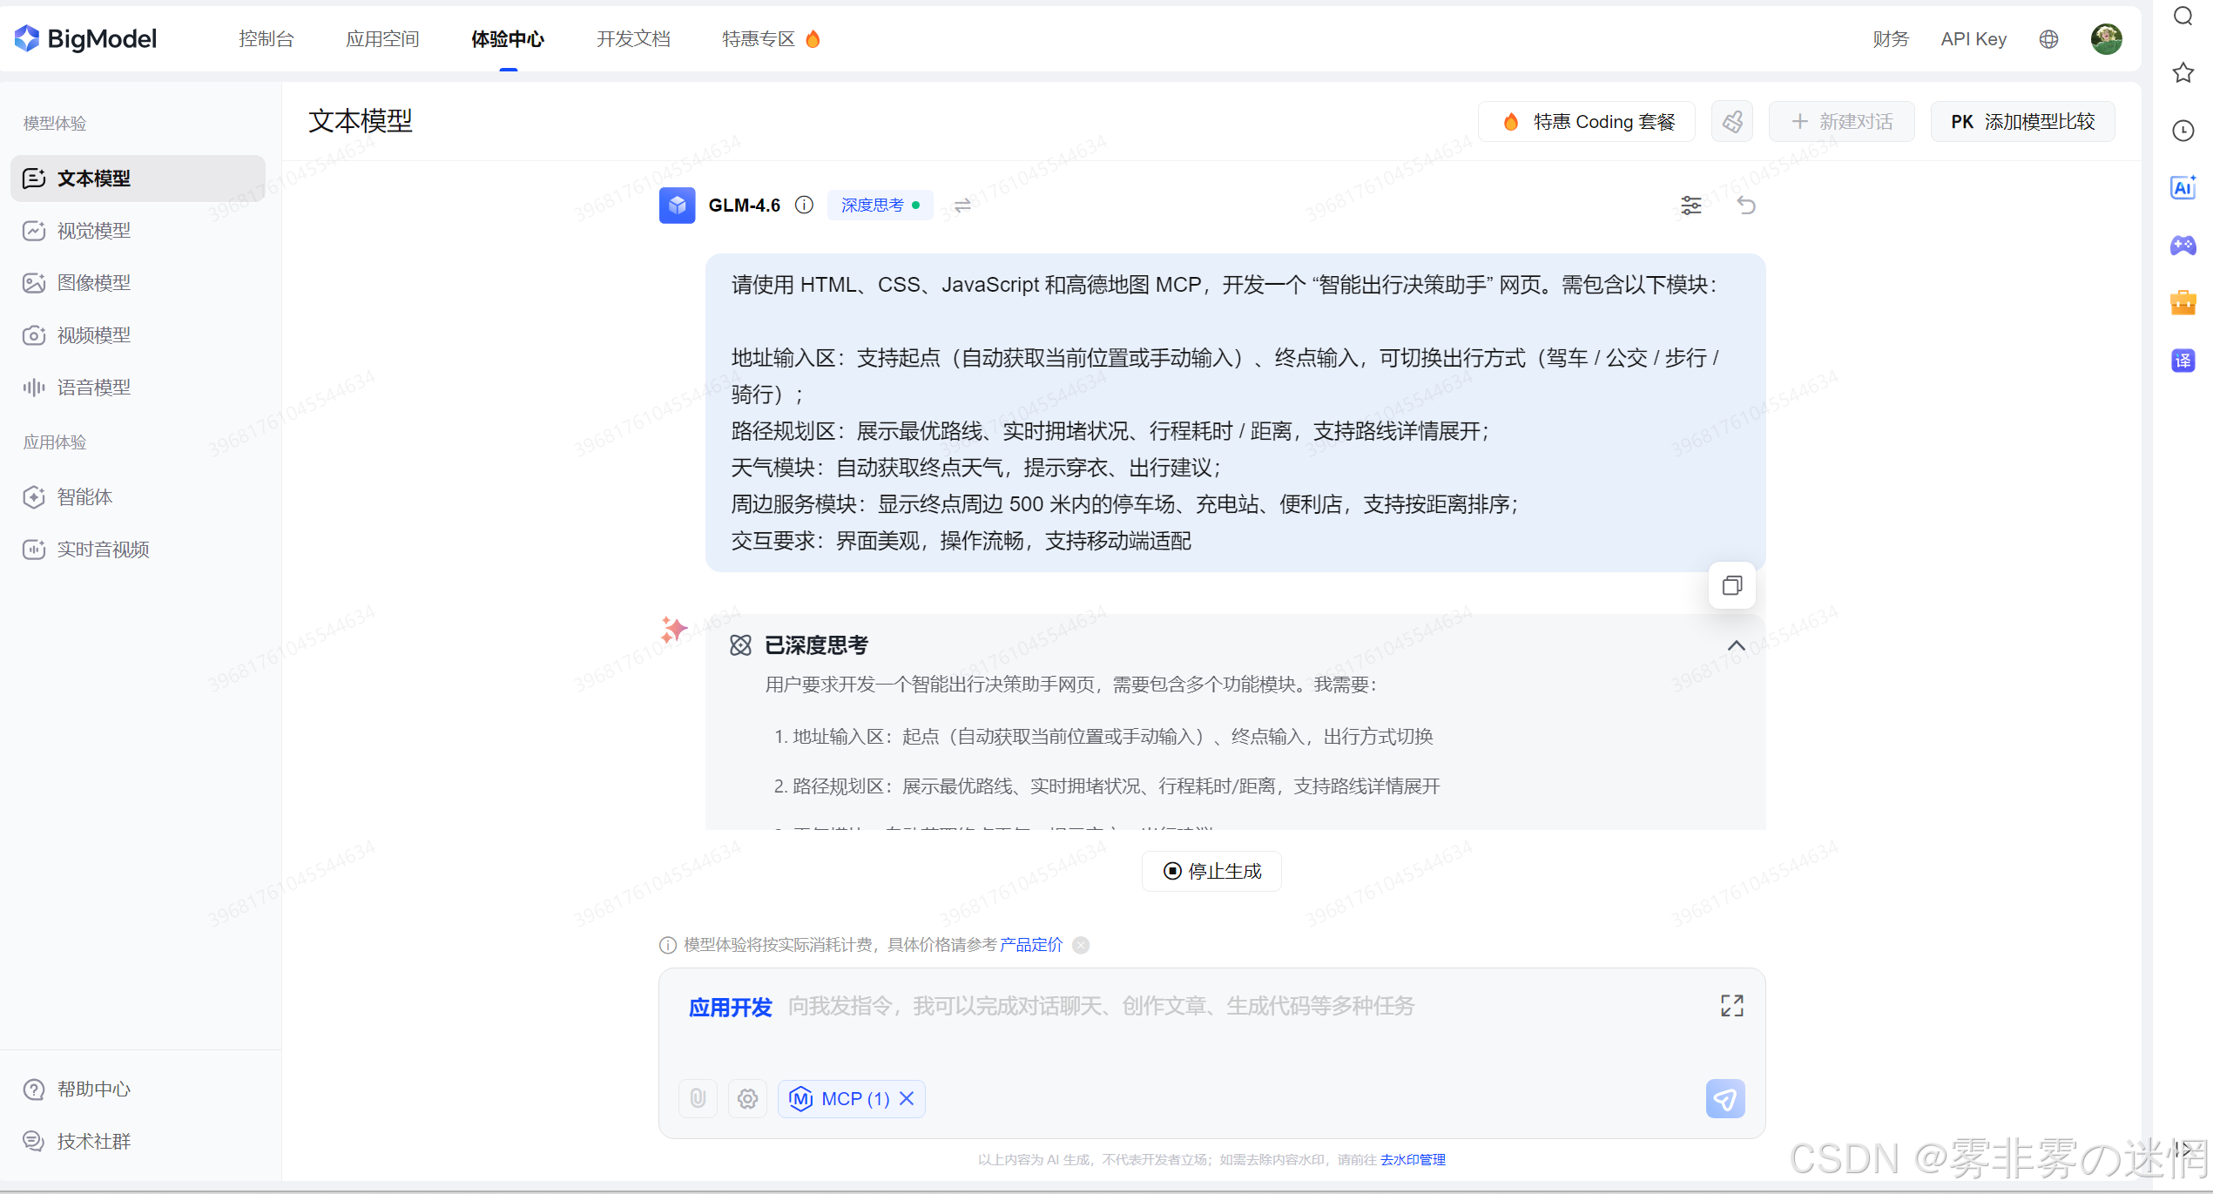Click the send message paper-plane icon
2213x1194 pixels.
(x=1724, y=1098)
